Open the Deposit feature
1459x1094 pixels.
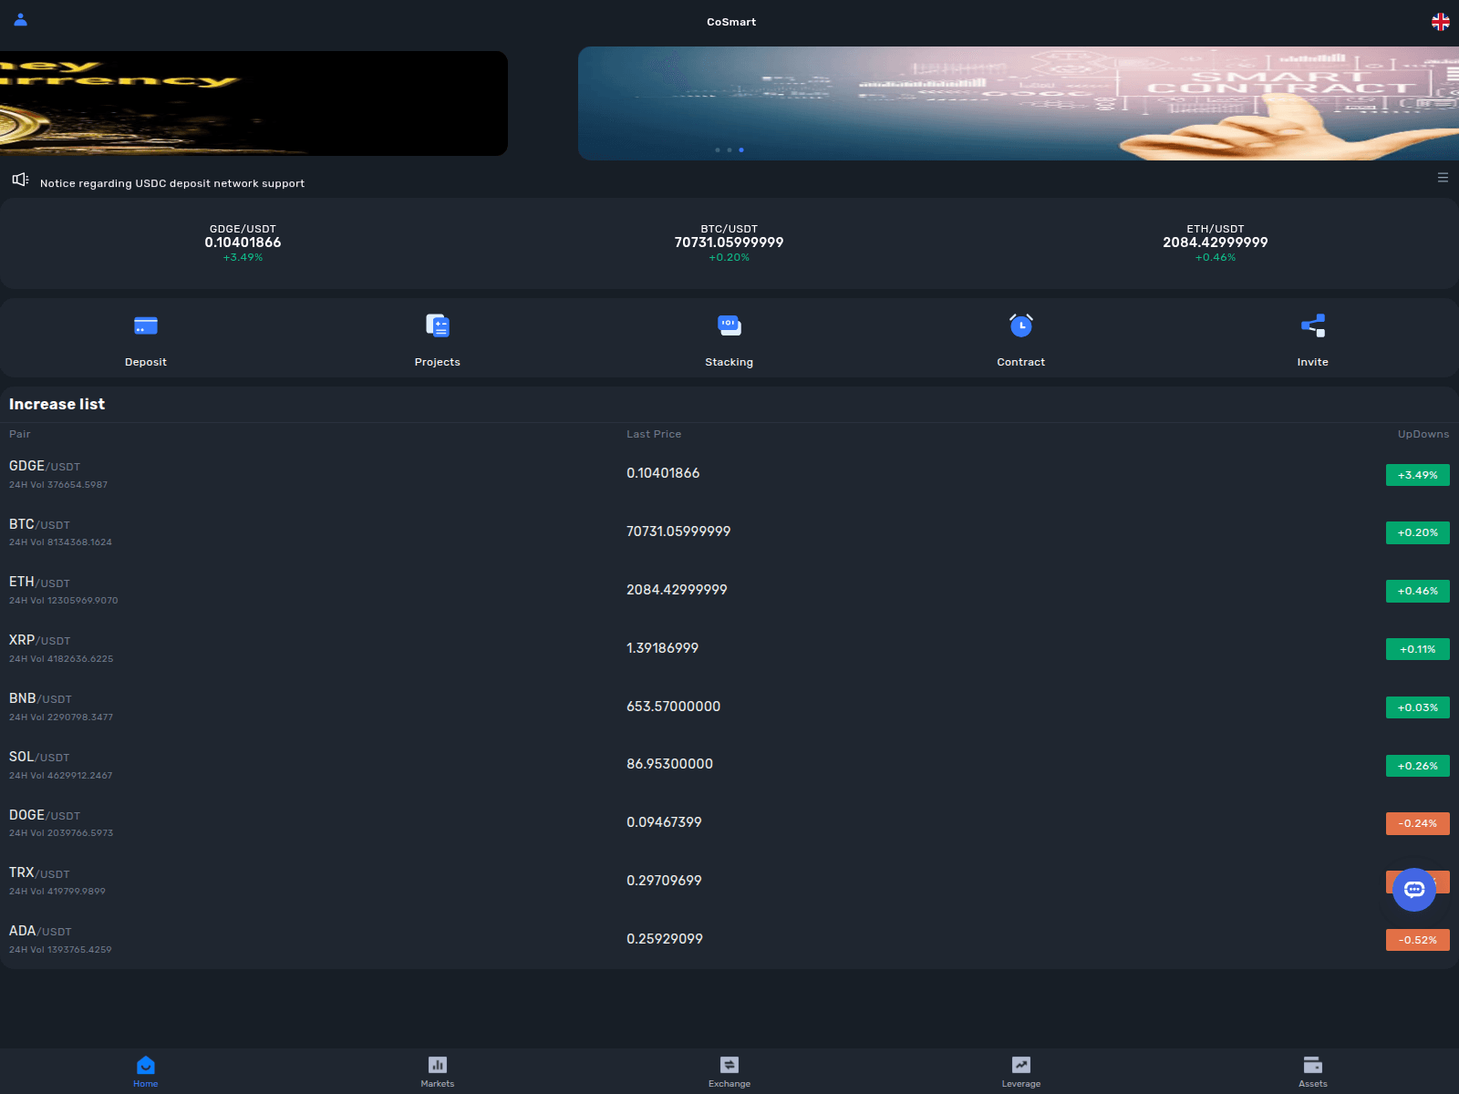tap(145, 337)
